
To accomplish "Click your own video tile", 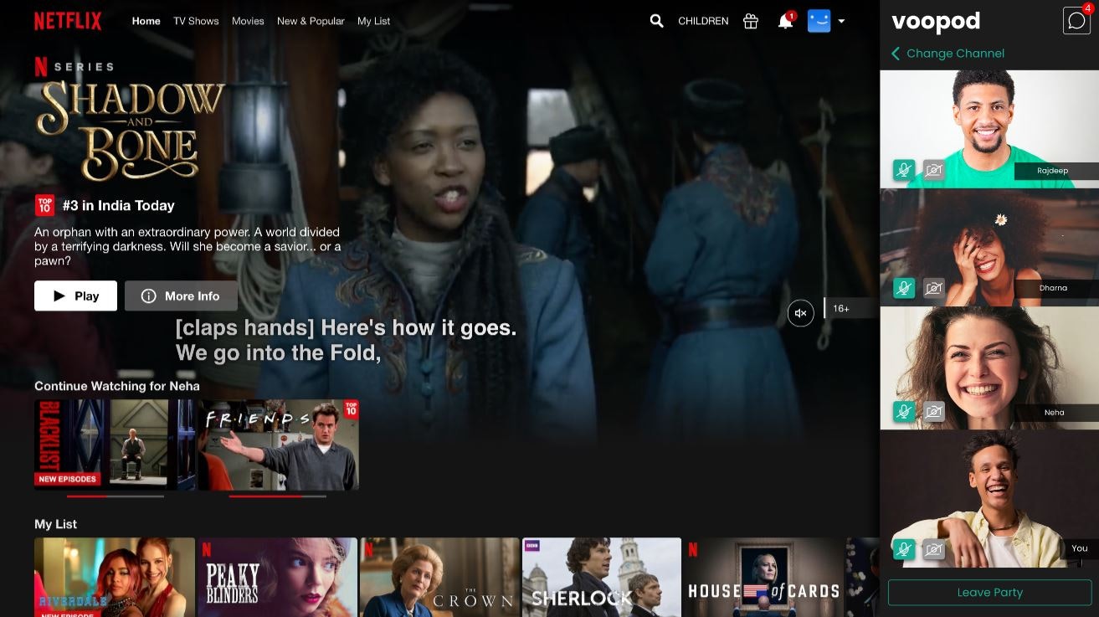I will [989, 499].
